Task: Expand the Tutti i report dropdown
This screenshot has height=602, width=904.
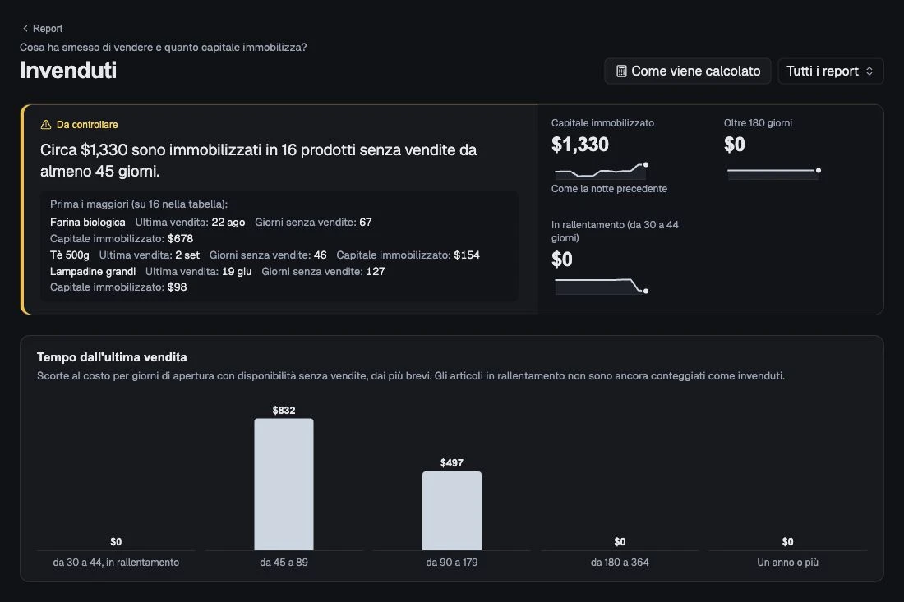Action: 830,71
